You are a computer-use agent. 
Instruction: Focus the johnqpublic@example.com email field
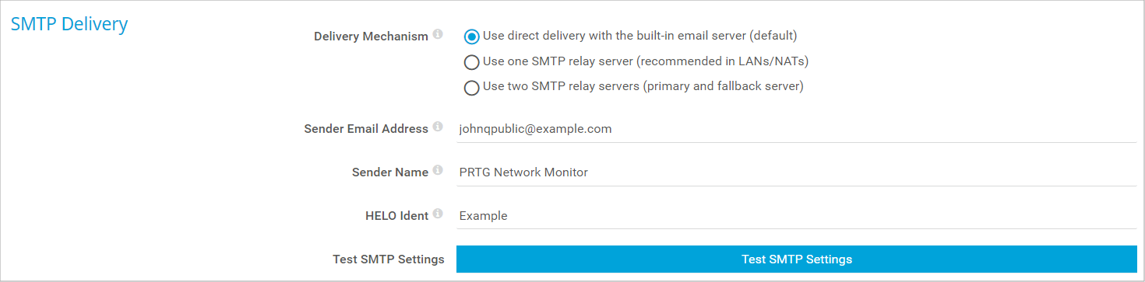796,129
